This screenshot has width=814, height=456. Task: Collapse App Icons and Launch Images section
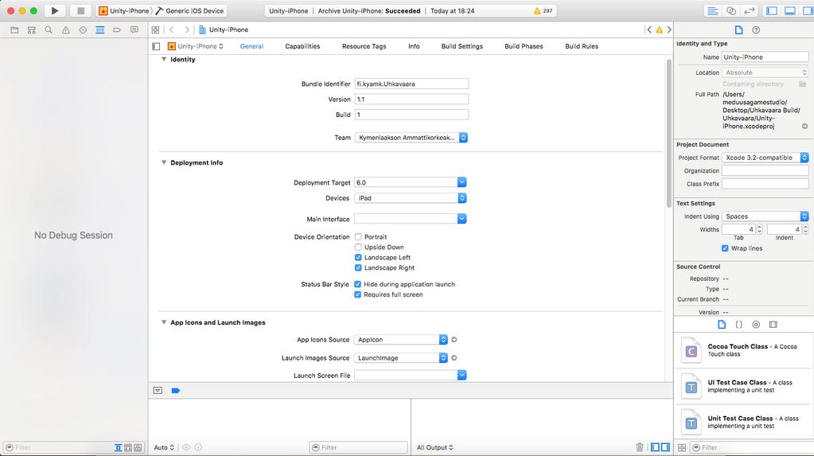[164, 322]
